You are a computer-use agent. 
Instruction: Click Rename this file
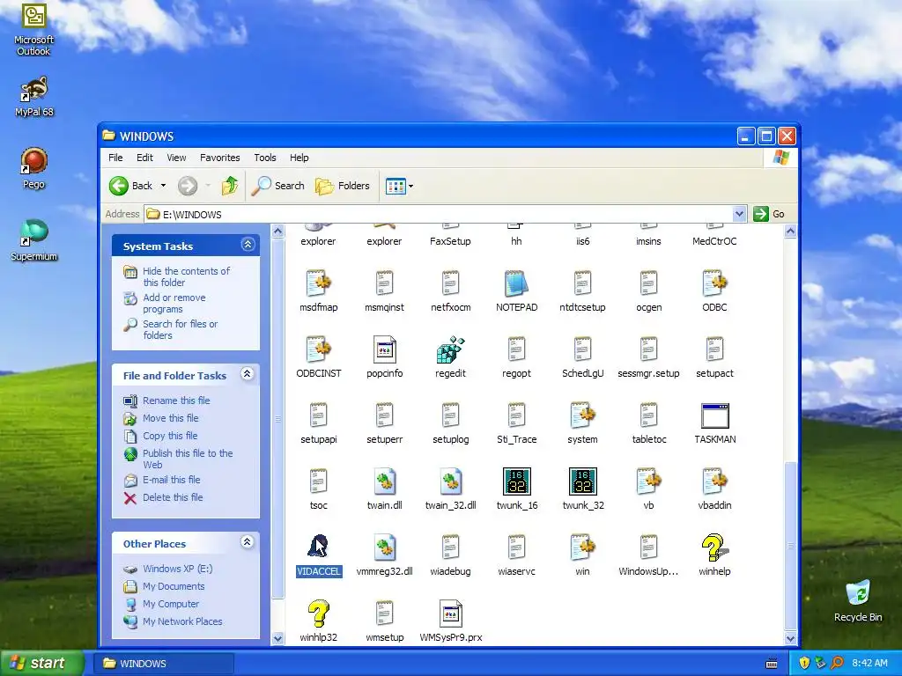pos(176,400)
